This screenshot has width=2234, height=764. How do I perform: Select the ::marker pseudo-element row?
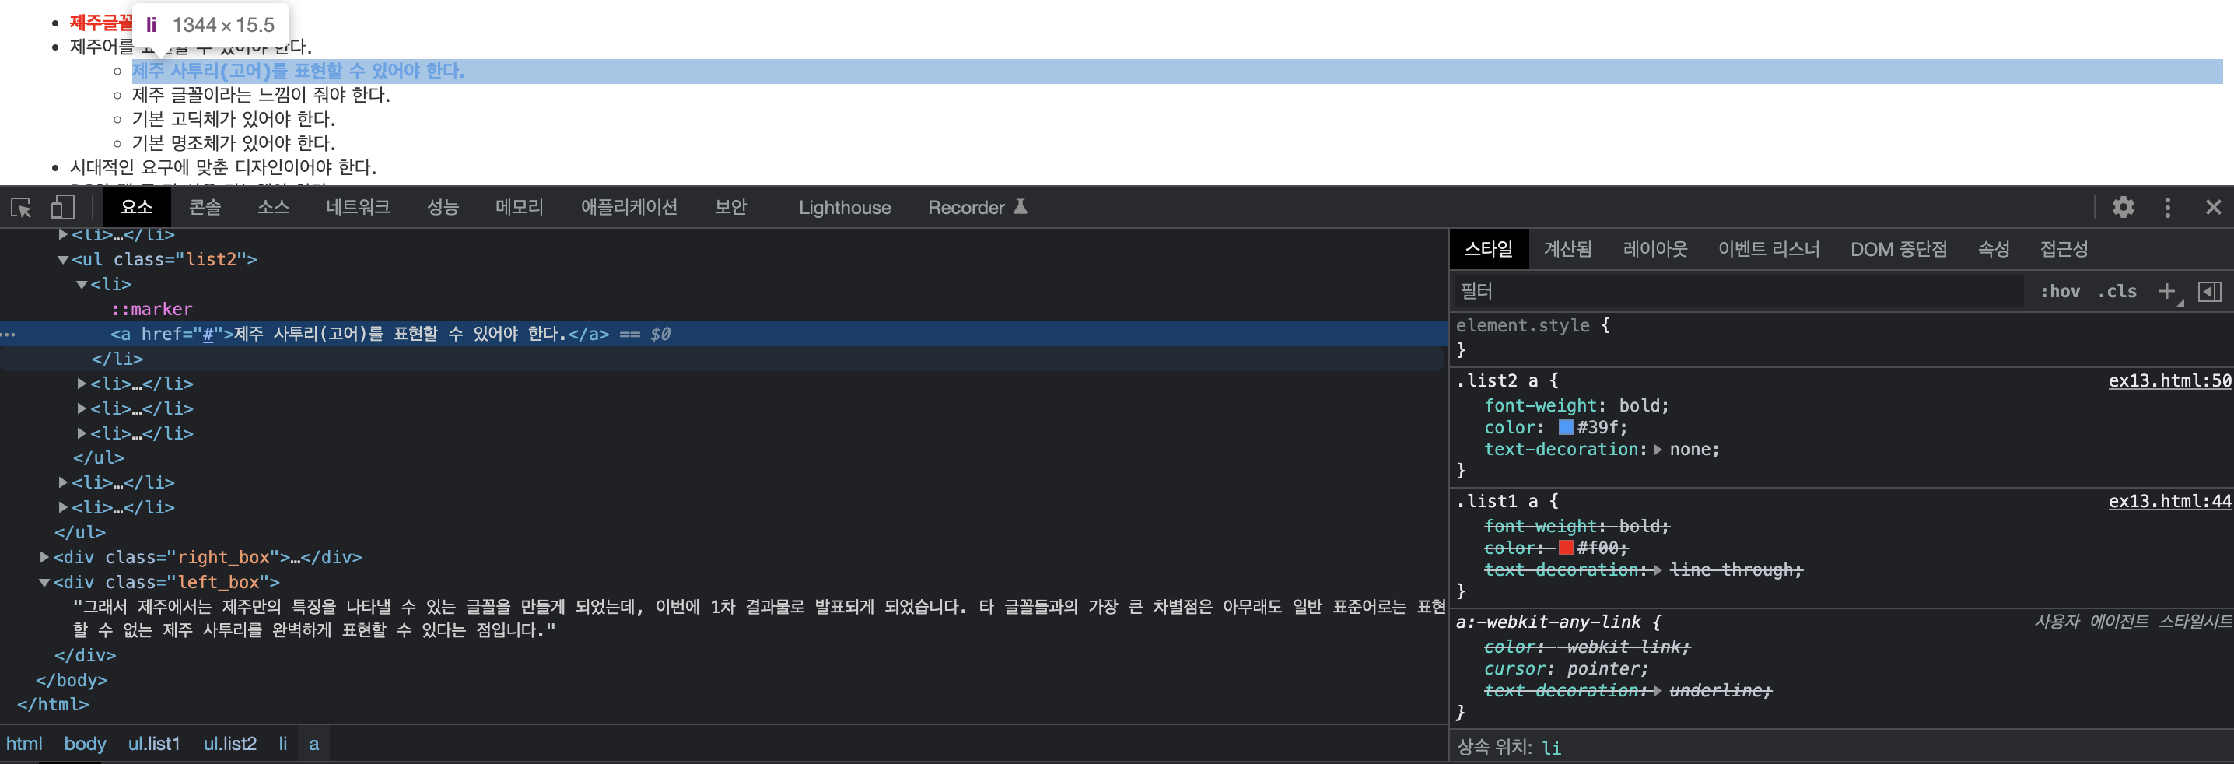point(152,309)
